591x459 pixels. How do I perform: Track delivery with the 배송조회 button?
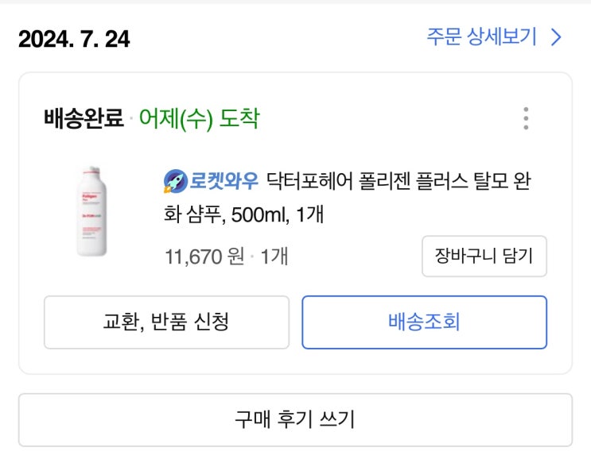tap(424, 322)
